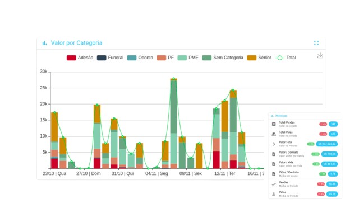The height and width of the screenshot is (218, 359).
Task: Click the tallest Sem Categoria bar near 07/11
Action: (173, 107)
